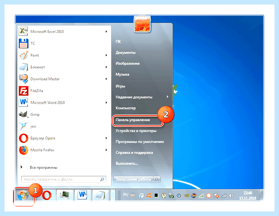The height and width of the screenshot is (216, 279).
Task: Launch Блокнот notepad icon
Action: pos(23,67)
